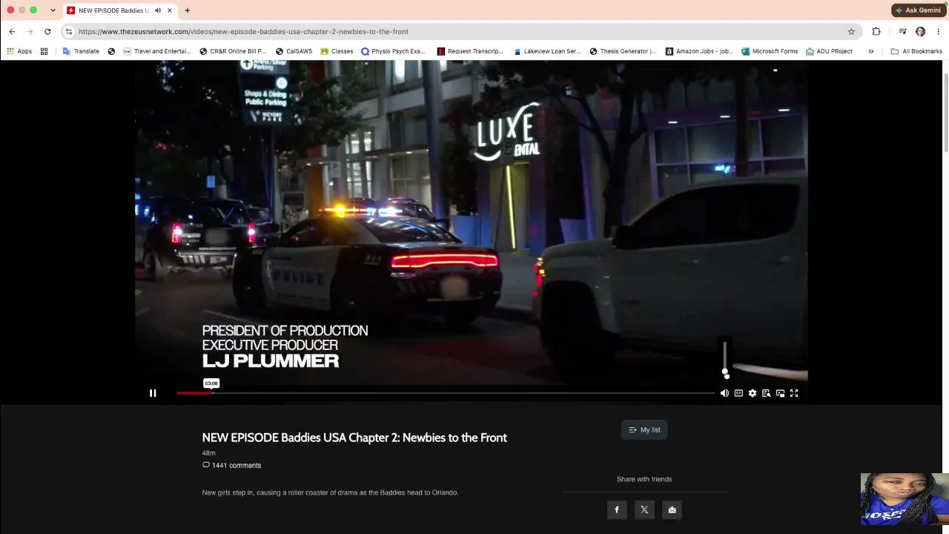Open the Classes bookmark

337,51
